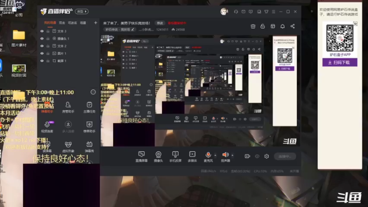Screen dimensions: 368x207
Task: Open the calendar-style icon above the preview
Action: (x=253, y=26)
